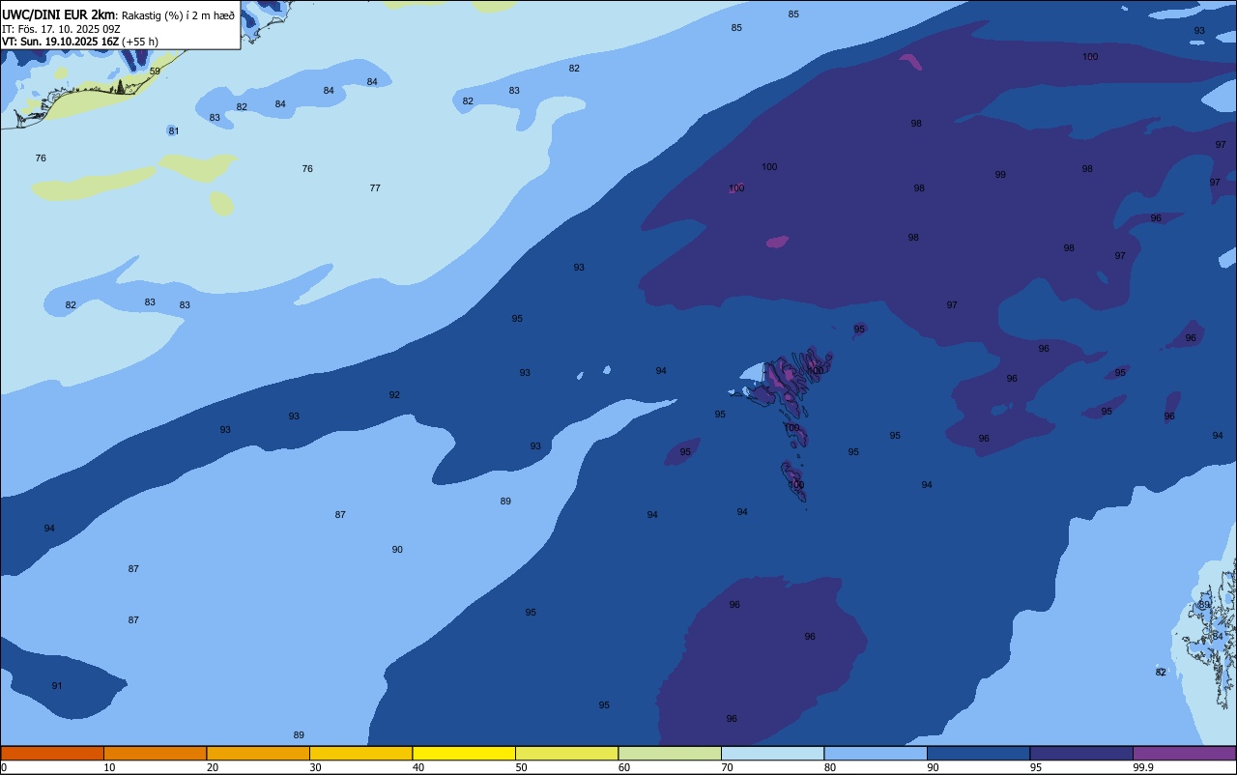
Task: Click the 95–99.9 dark indigo legend swatch
Action: point(1081,753)
